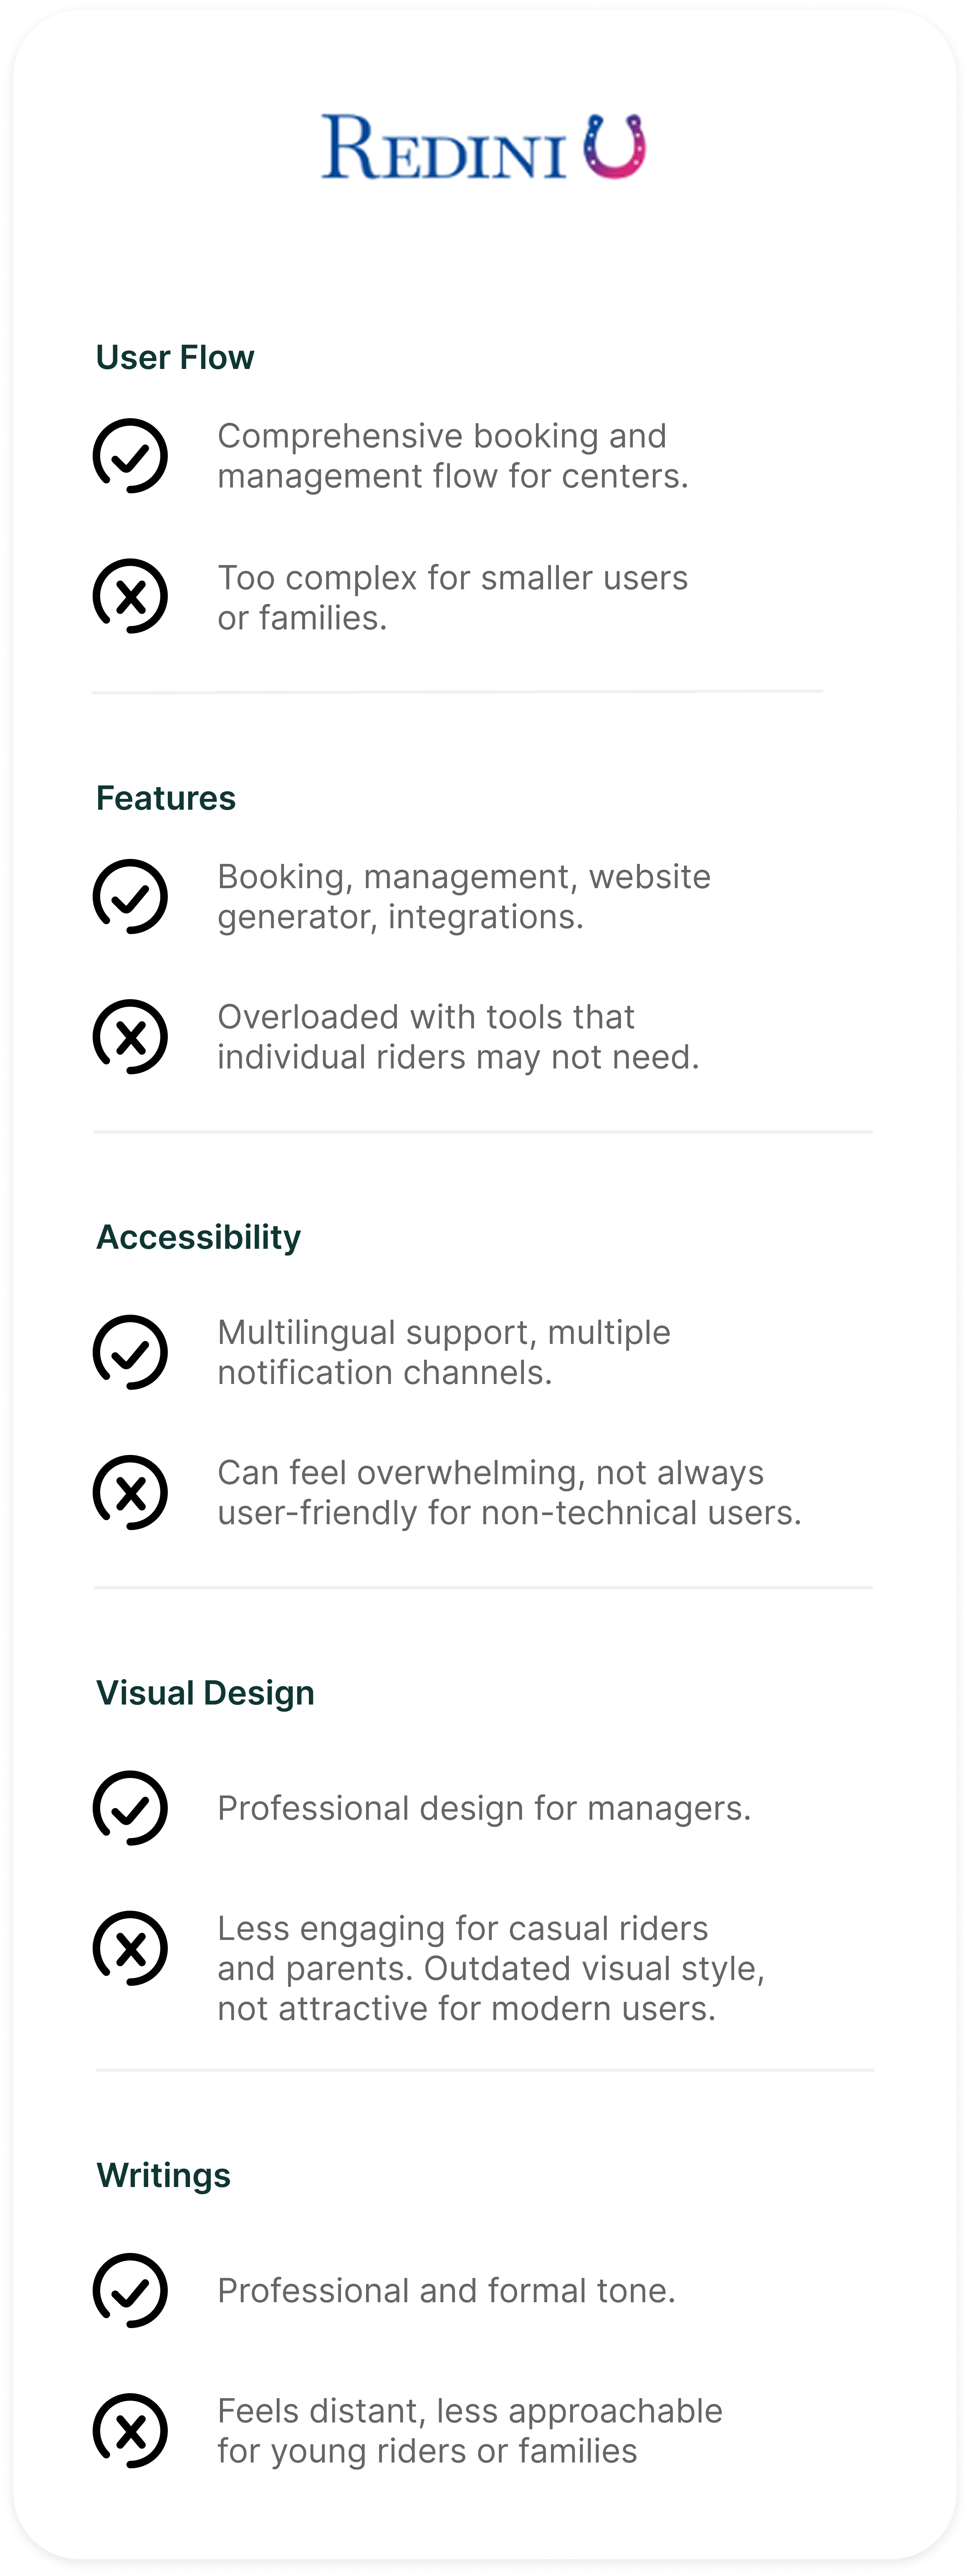Viewport: 970px width, 2576px height.
Task: Select the Features section heading
Action: coord(166,798)
